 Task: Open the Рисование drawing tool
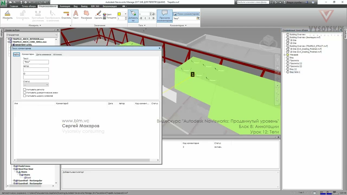[x=86, y=15]
